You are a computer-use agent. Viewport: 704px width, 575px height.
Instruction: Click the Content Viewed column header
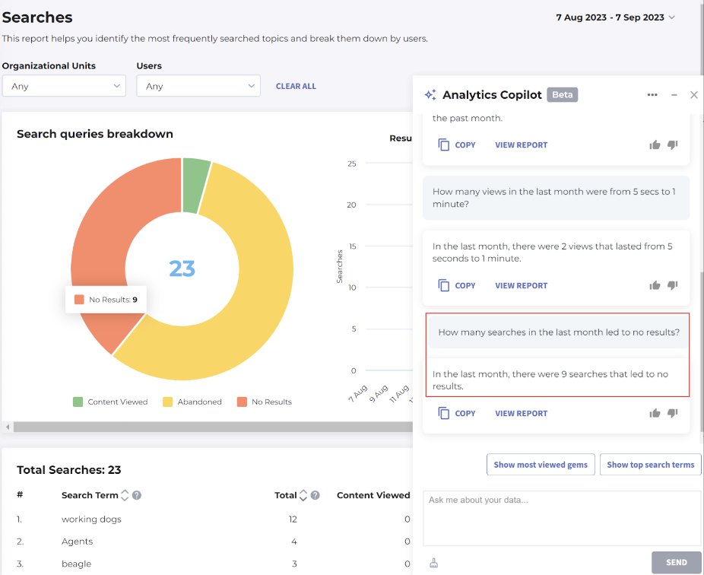click(373, 495)
